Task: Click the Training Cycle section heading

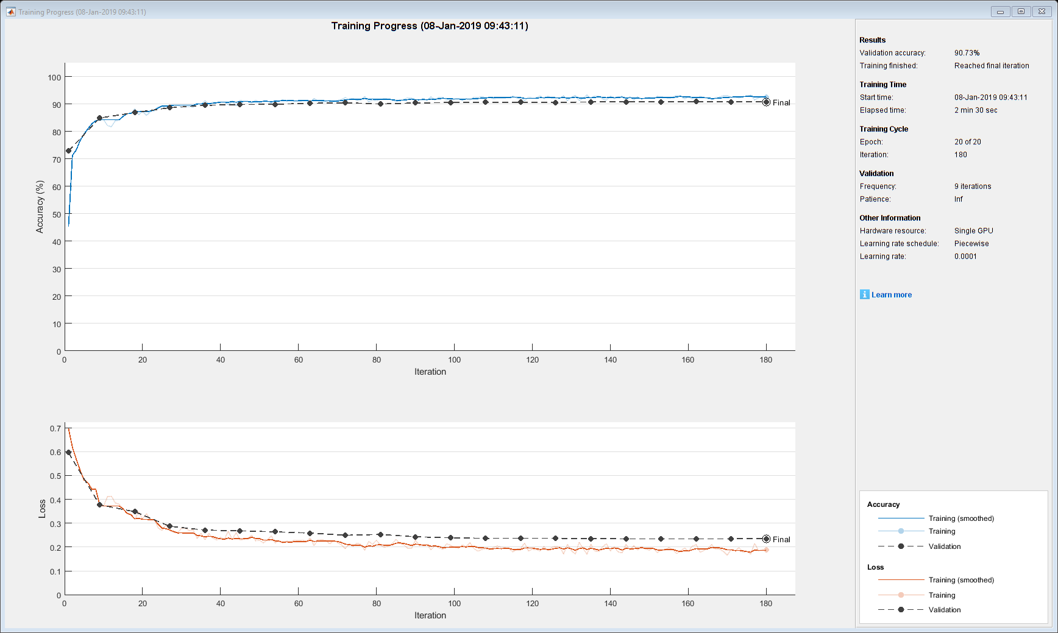Action: click(884, 129)
